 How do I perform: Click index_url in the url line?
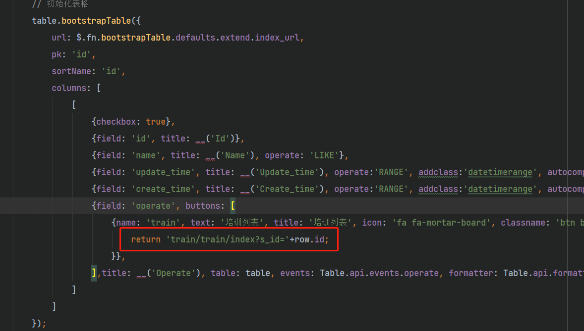click(277, 38)
